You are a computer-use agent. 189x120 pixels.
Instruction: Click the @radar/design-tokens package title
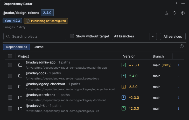coord(21,13)
